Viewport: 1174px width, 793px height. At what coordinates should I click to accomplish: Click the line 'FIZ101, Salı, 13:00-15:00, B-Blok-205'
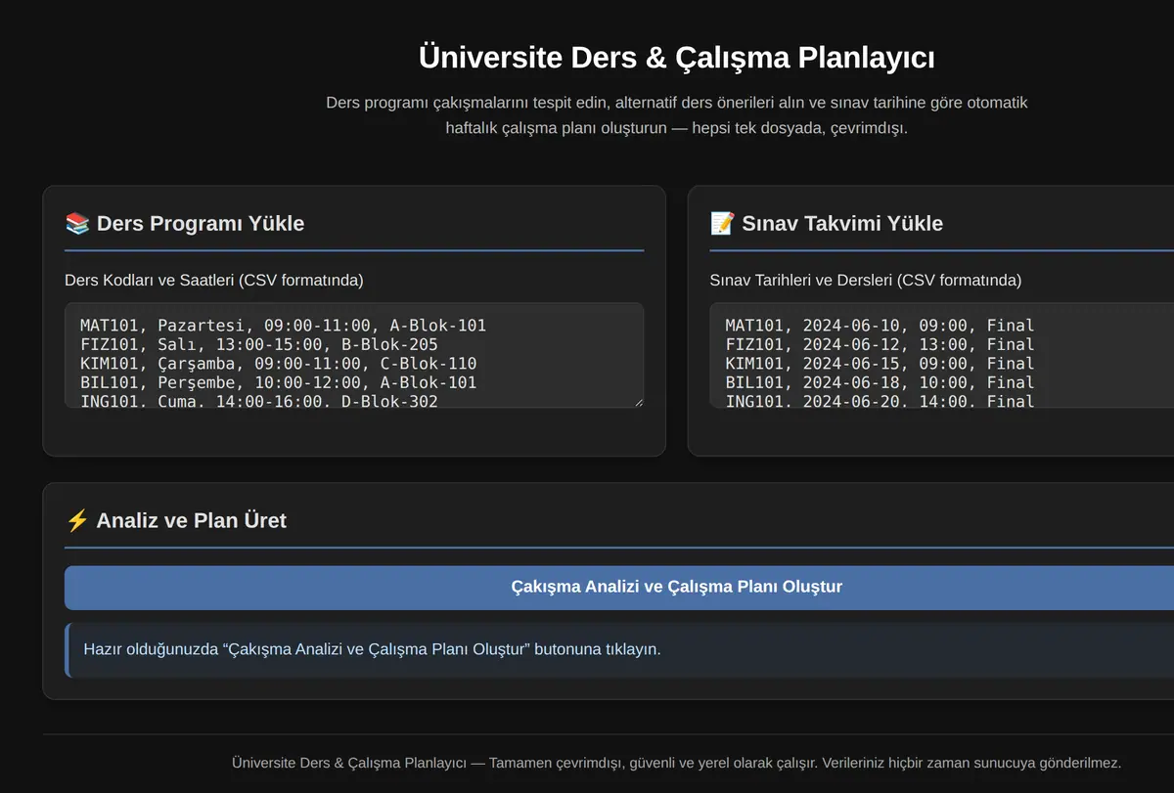(258, 344)
